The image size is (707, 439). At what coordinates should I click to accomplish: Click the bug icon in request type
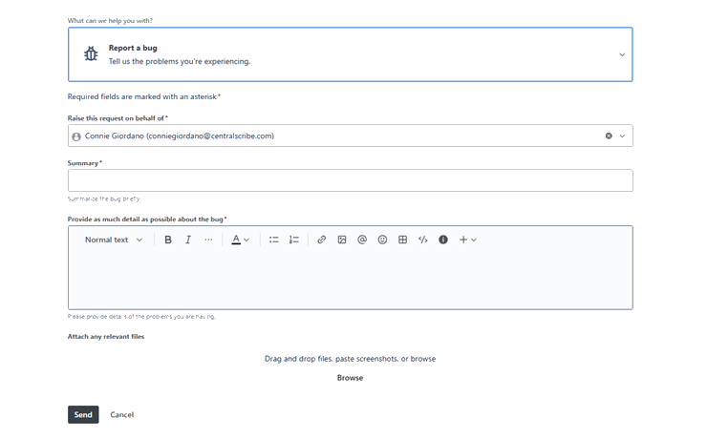coord(91,54)
